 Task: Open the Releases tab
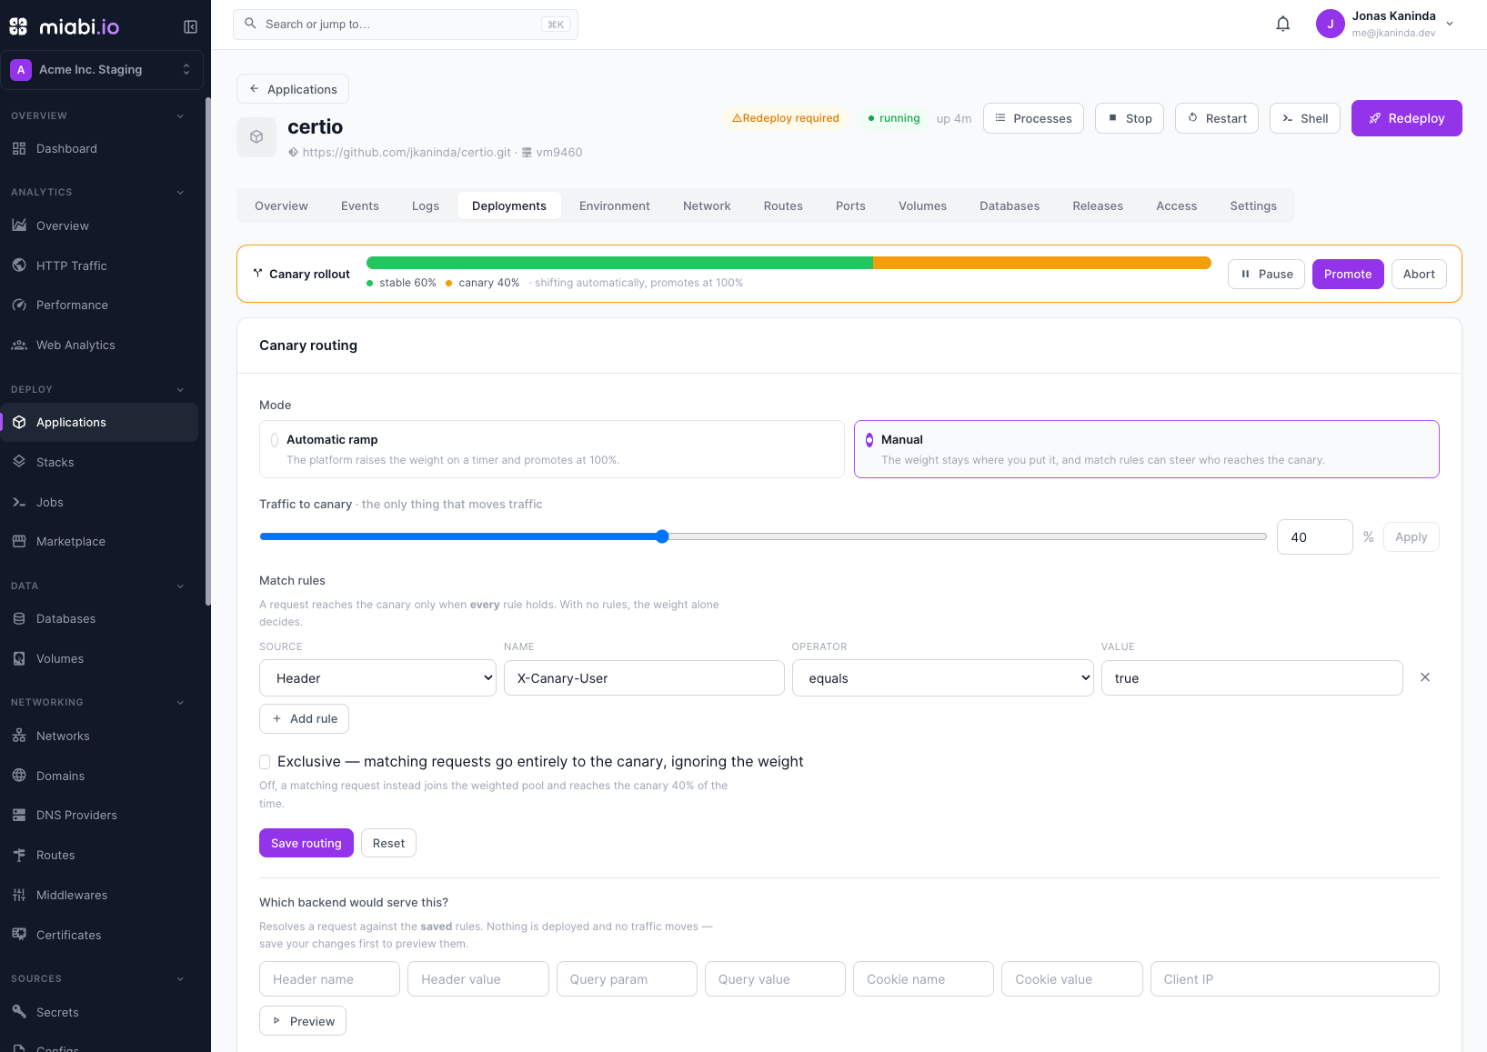pyautogui.click(x=1098, y=206)
